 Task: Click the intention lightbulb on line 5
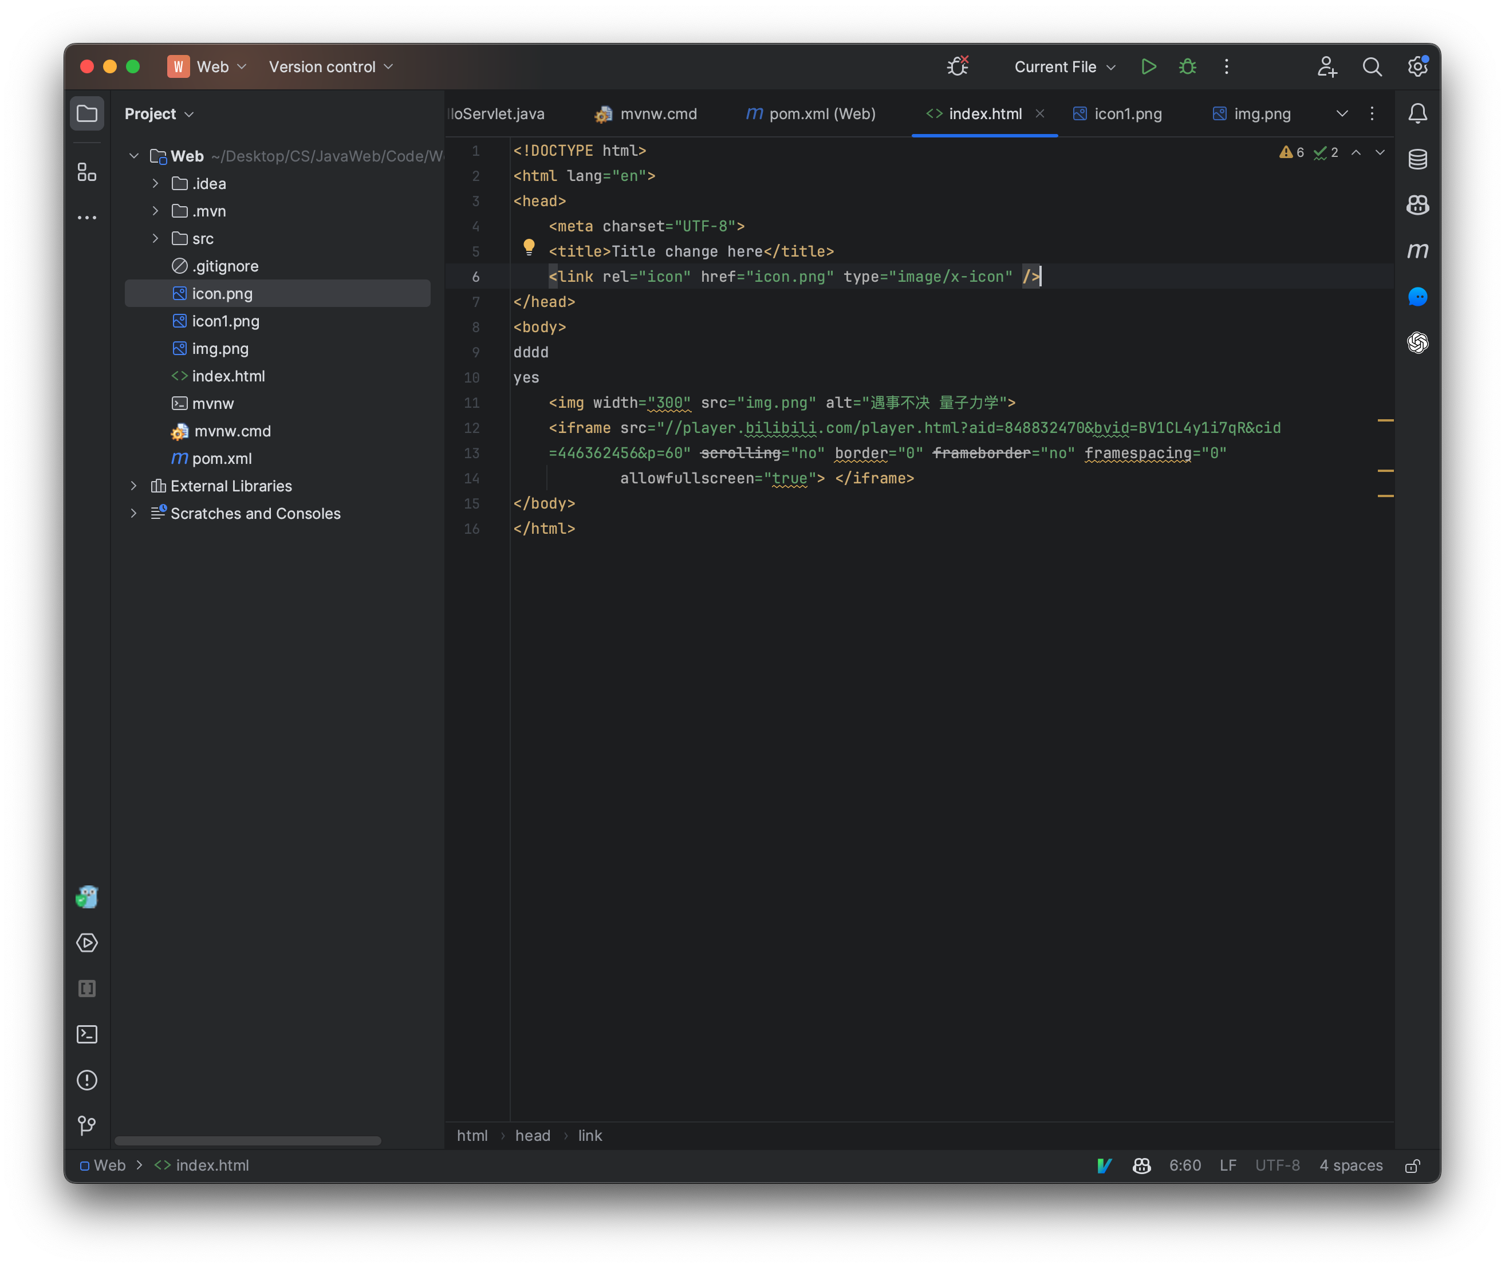pos(529,247)
